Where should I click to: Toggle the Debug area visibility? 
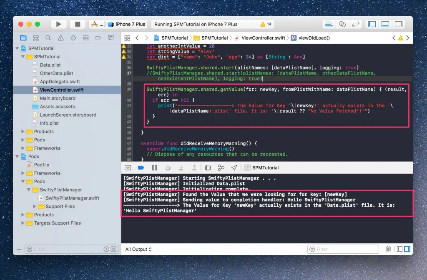coord(385,24)
